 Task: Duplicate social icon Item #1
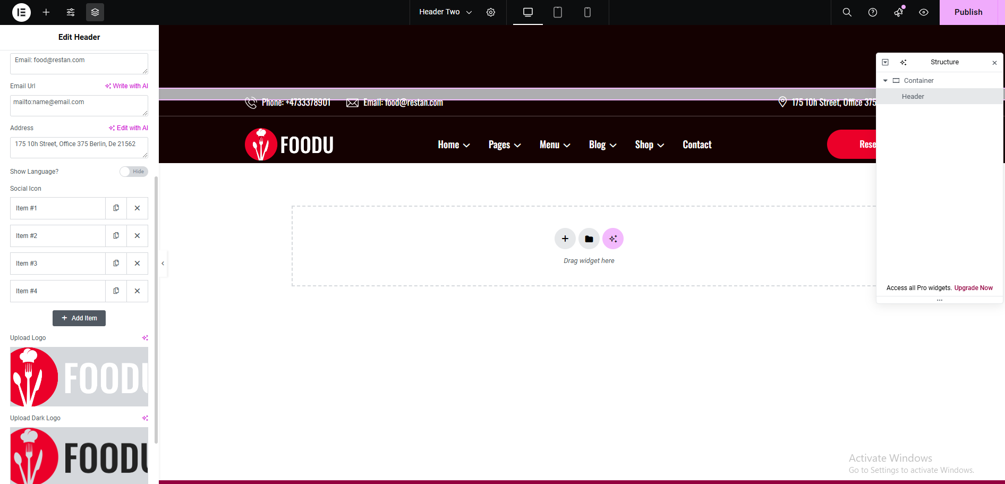[116, 208]
